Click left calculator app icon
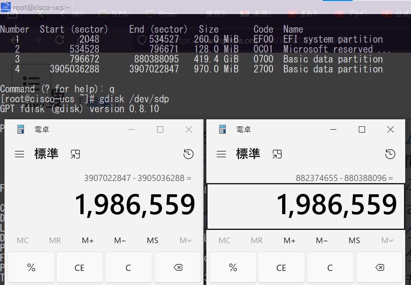 pyautogui.click(x=20, y=129)
